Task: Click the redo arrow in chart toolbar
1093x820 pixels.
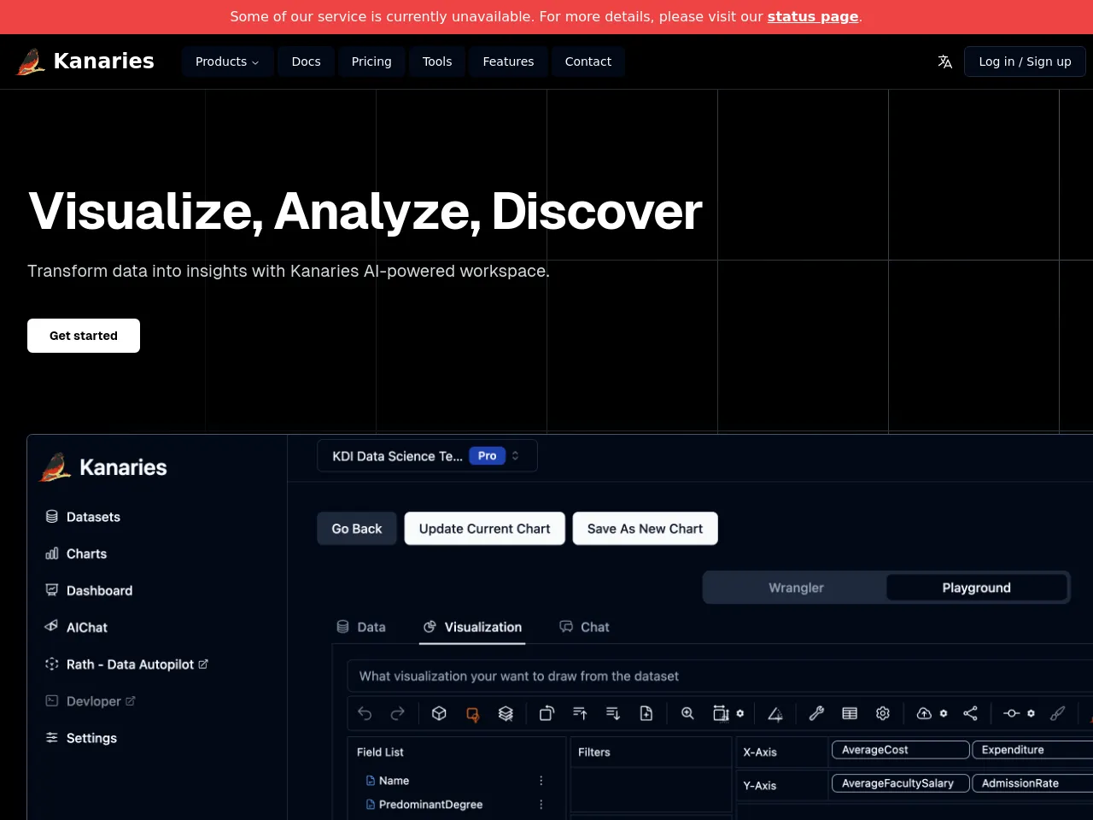Action: coord(398,713)
